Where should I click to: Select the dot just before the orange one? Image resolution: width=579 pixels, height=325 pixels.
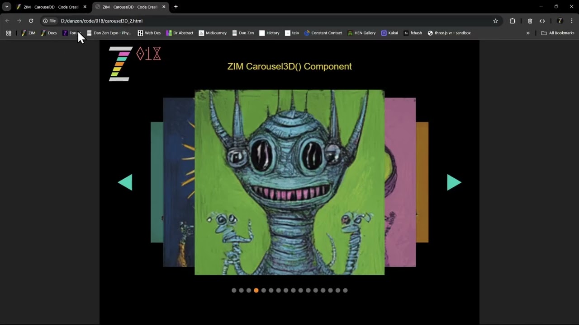click(x=248, y=290)
